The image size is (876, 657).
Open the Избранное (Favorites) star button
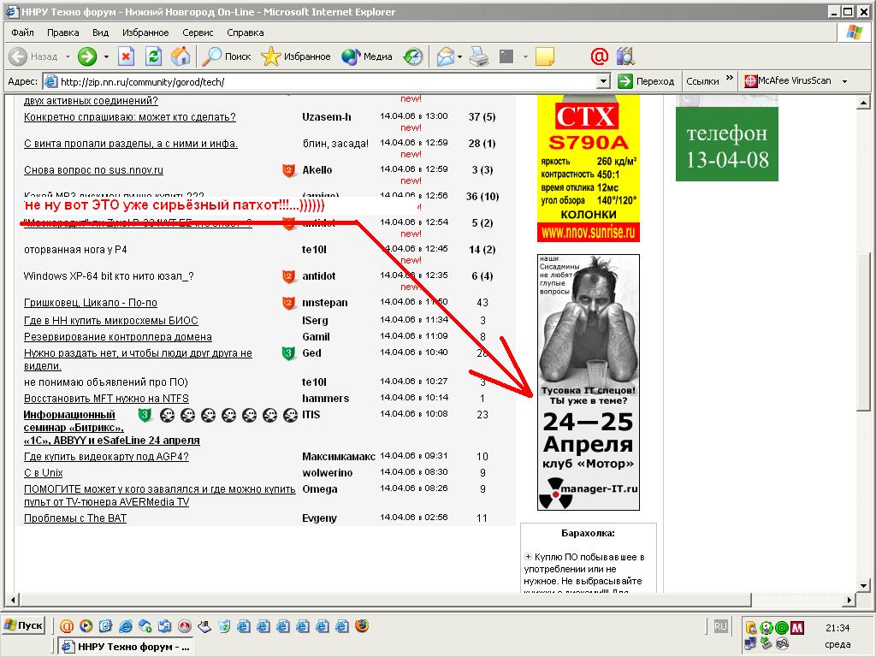296,56
